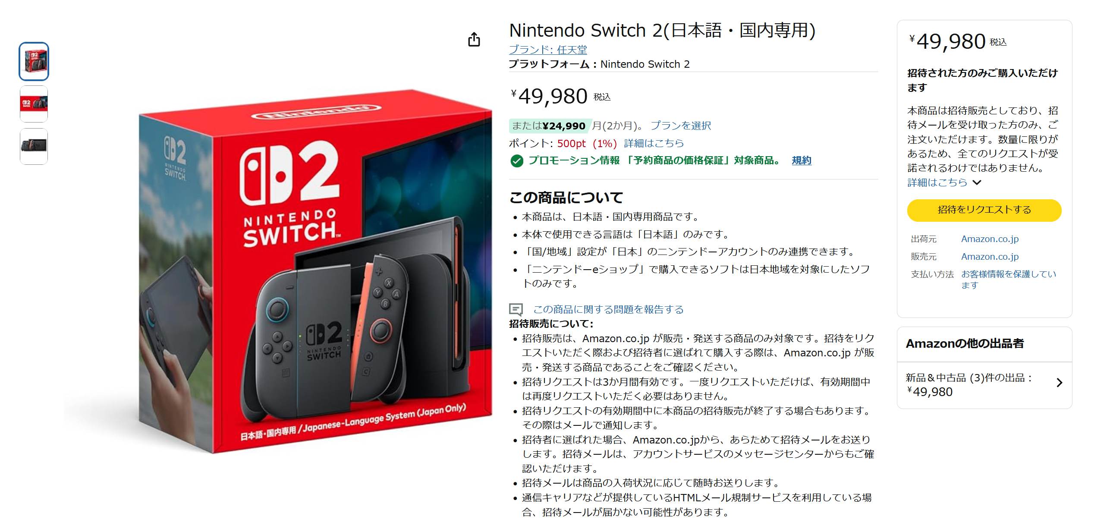The image size is (1110, 519).
Task: Open the 販売元 Amazon.co.jp link
Action: coord(990,257)
